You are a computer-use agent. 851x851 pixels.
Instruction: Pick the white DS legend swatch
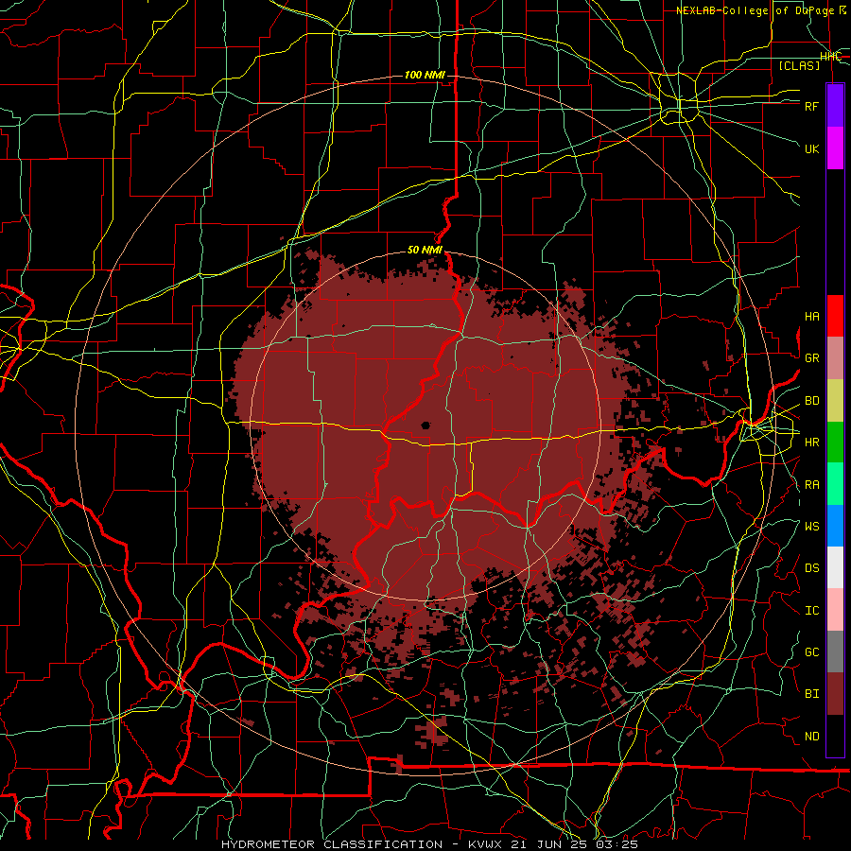tap(835, 567)
